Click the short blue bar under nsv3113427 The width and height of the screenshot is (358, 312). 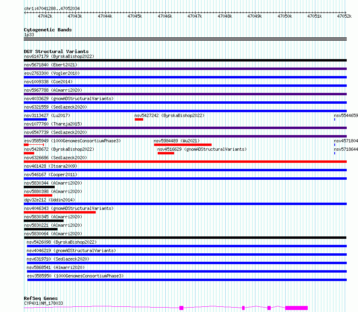[x=35, y=119]
